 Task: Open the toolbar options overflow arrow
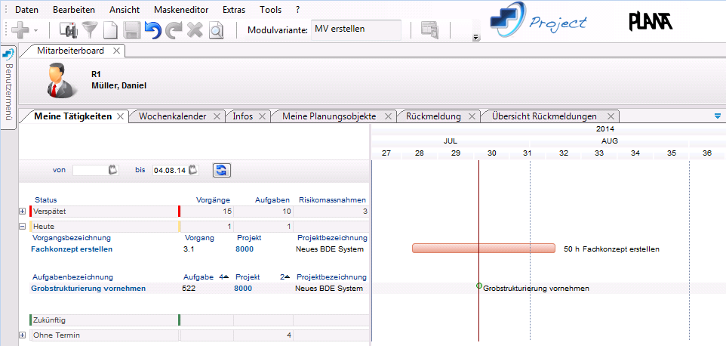(x=475, y=38)
